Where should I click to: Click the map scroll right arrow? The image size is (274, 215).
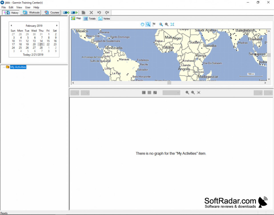(x=265, y=83)
